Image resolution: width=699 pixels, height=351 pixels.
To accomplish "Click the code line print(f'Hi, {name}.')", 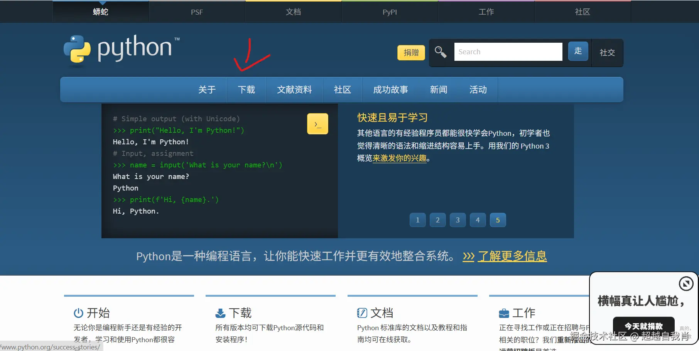I will 166,200.
